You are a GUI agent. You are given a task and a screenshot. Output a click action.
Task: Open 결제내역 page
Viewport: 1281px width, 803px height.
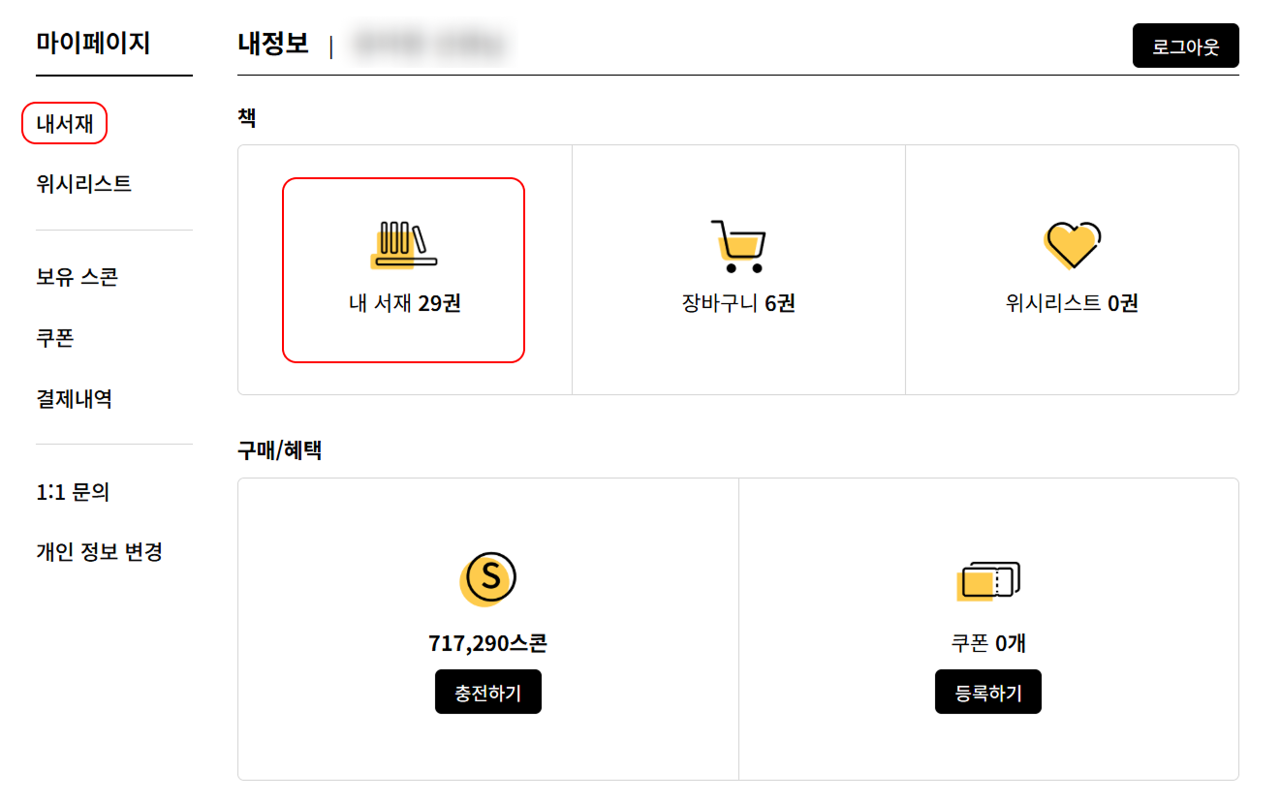click(x=74, y=398)
